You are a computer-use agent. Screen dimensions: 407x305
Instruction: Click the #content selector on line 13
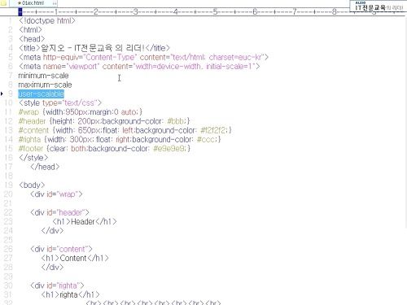point(33,130)
